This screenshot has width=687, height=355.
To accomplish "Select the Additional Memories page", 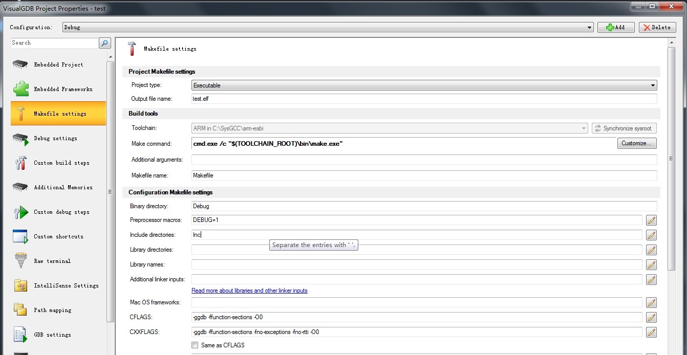I will click(x=58, y=187).
